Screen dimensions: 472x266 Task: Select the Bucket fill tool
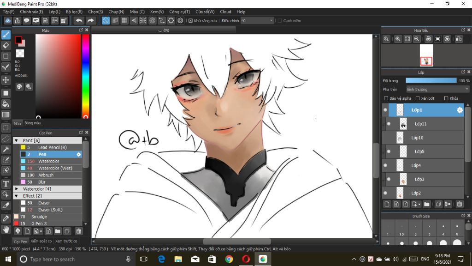click(x=6, y=104)
